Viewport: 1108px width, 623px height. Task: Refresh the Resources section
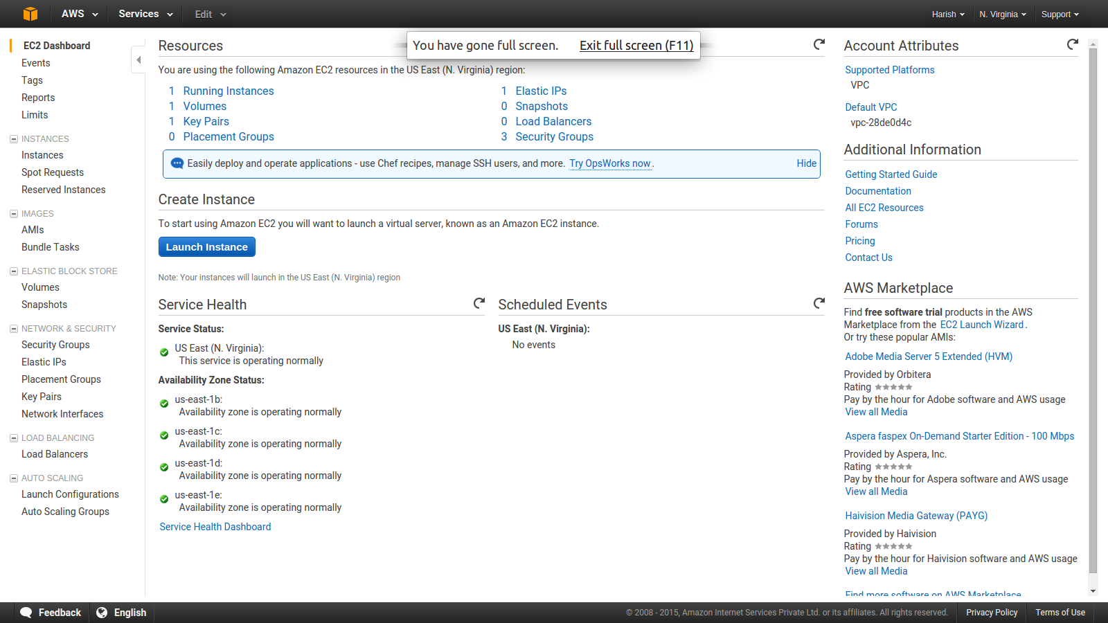coord(819,44)
